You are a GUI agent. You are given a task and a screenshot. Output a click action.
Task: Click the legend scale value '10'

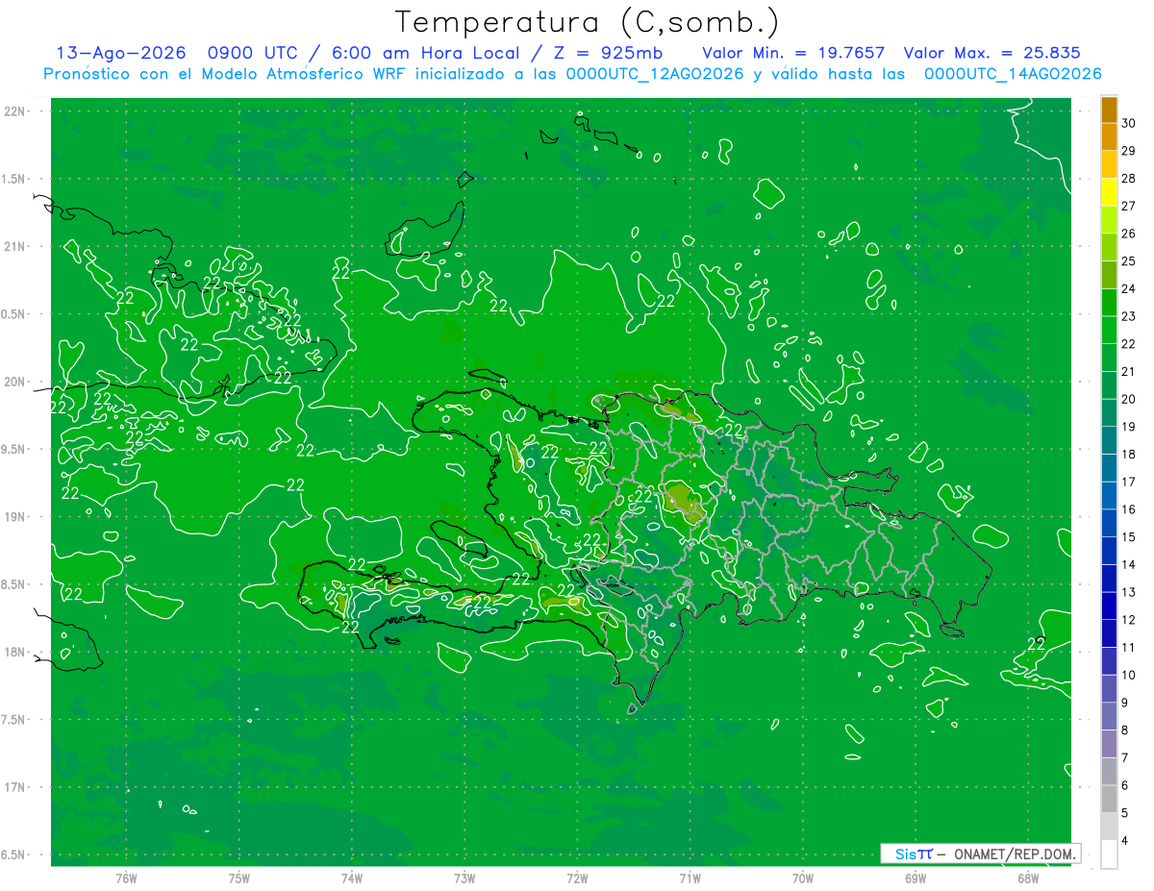1129,675
